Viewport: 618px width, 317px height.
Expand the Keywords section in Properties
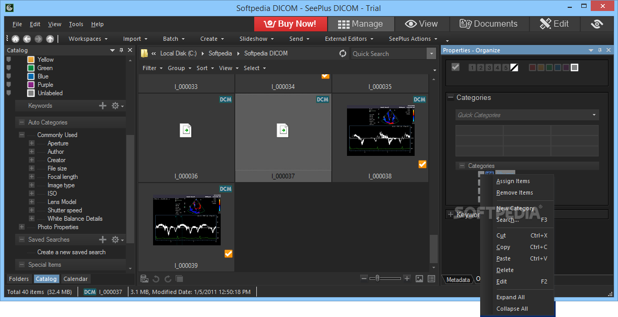click(451, 214)
